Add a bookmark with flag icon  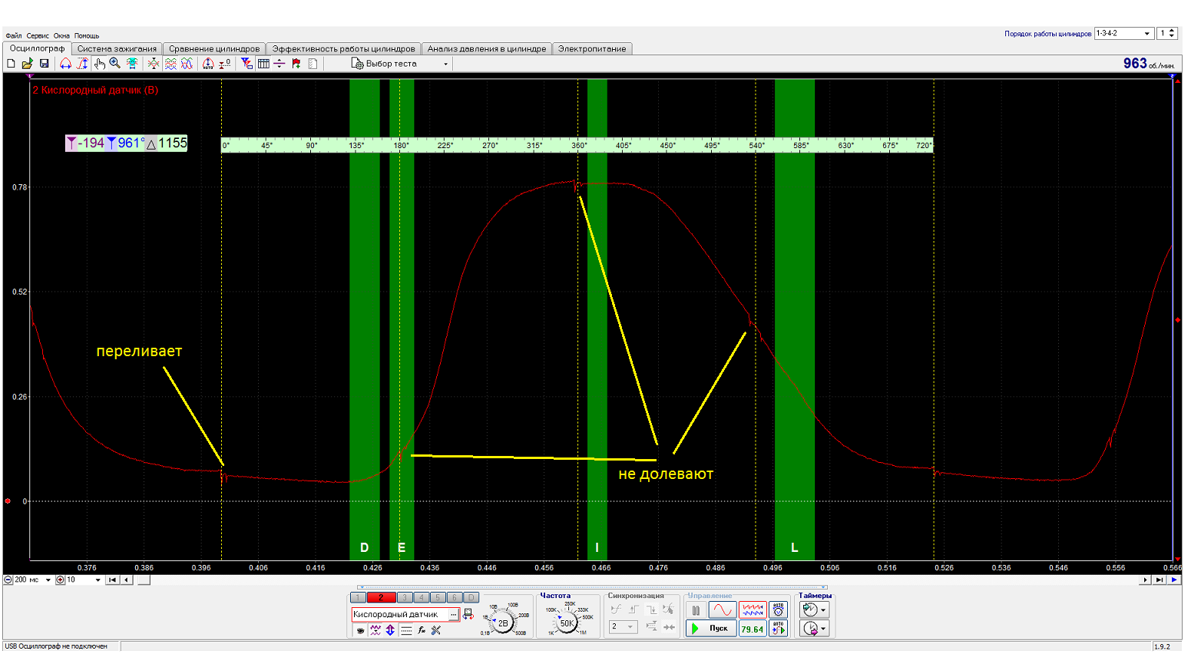[296, 64]
